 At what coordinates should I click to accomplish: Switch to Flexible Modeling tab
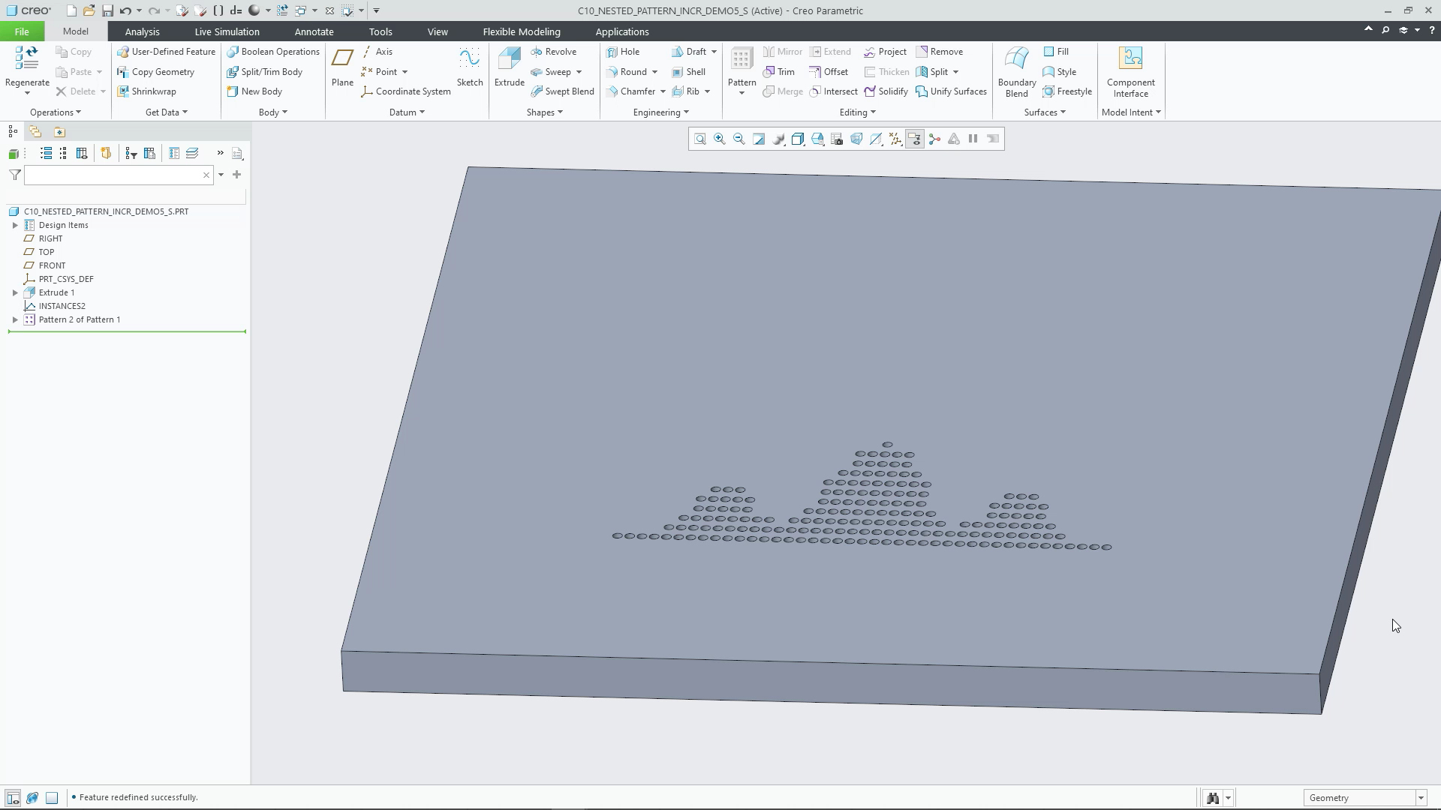(522, 31)
